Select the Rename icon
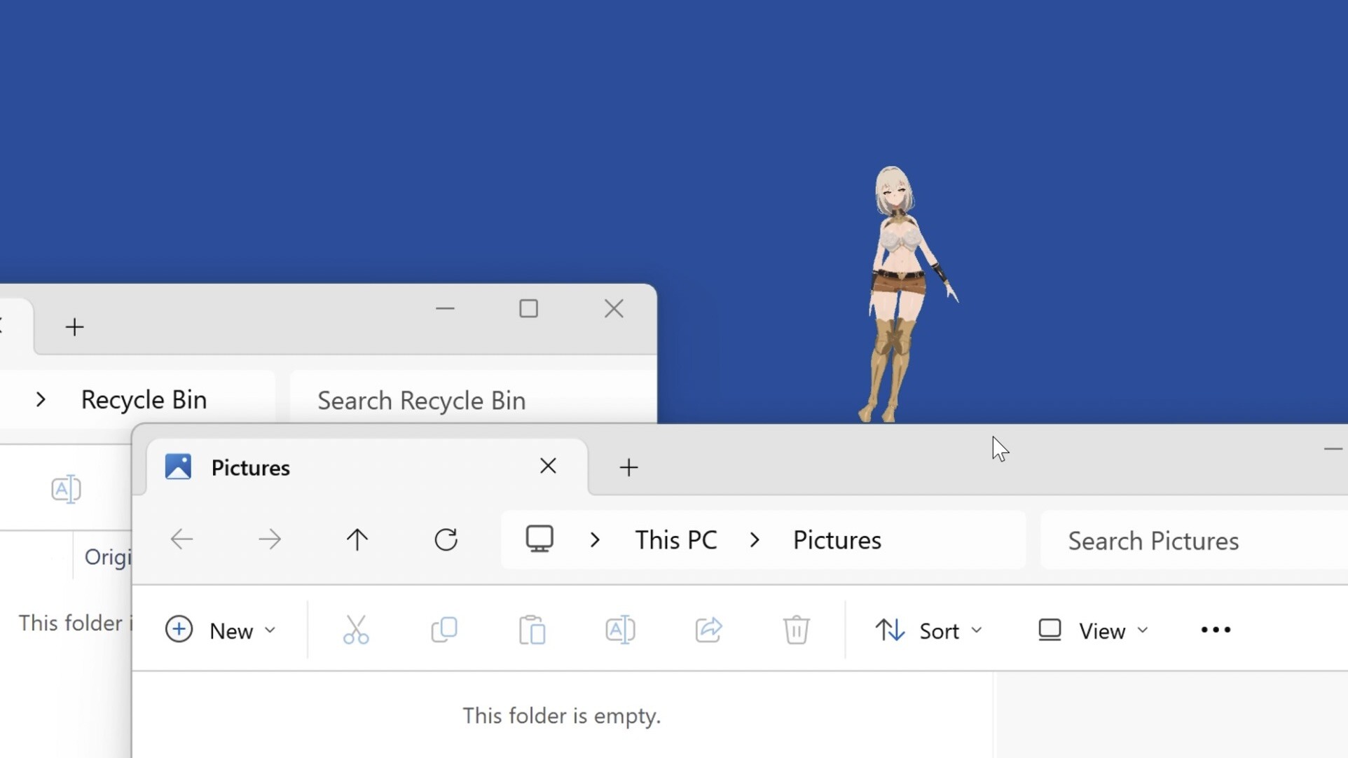The width and height of the screenshot is (1348, 758). pyautogui.click(x=620, y=629)
